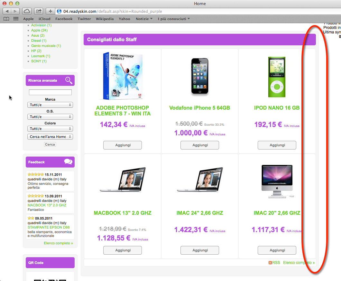Click the five-star rating dated 15.11.2011
The width and height of the screenshot is (341, 281).
coord(36,174)
